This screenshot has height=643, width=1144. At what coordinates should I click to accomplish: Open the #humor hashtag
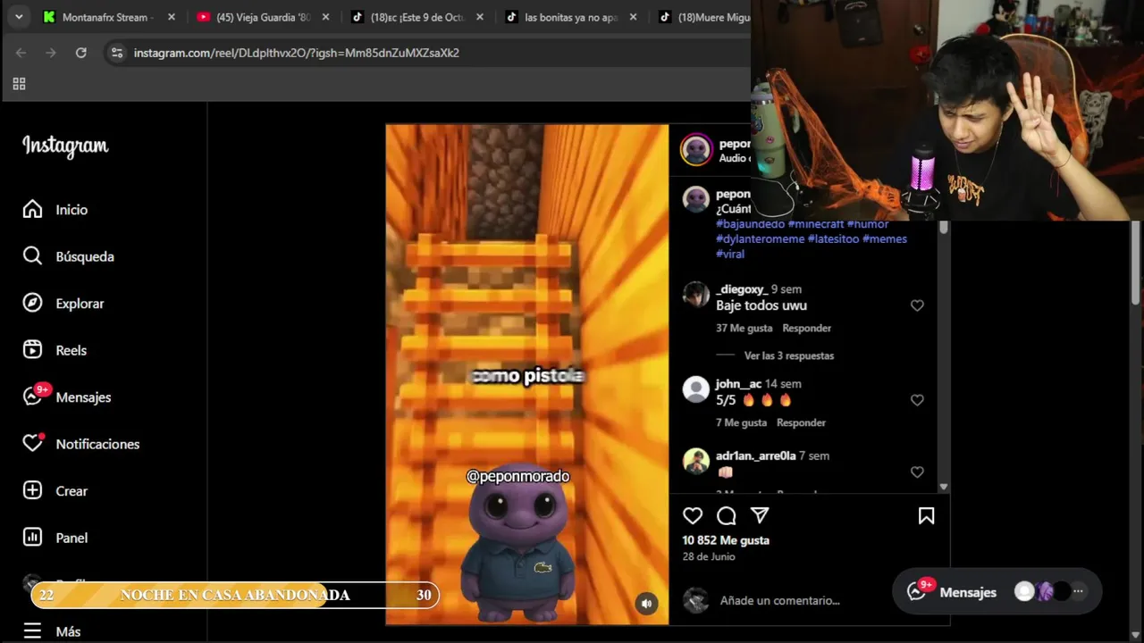pos(868,224)
